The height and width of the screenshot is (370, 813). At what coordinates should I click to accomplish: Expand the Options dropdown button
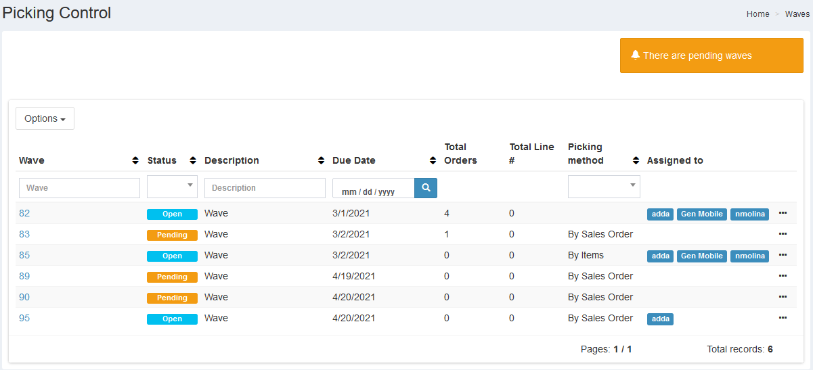(x=45, y=118)
